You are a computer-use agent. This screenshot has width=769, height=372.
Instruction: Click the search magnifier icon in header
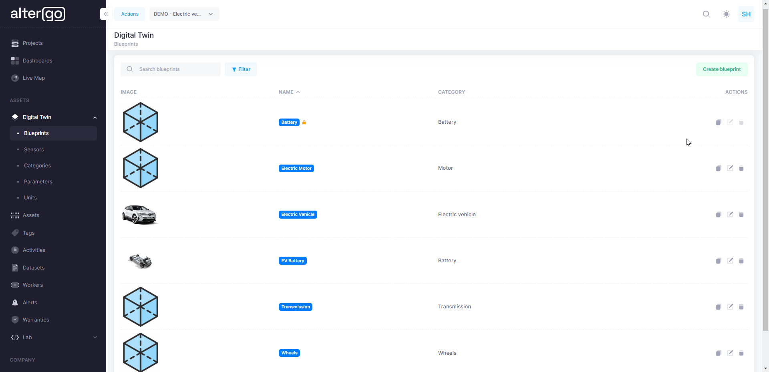[706, 14]
